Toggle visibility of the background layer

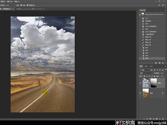pyautogui.click(x=140, y=93)
